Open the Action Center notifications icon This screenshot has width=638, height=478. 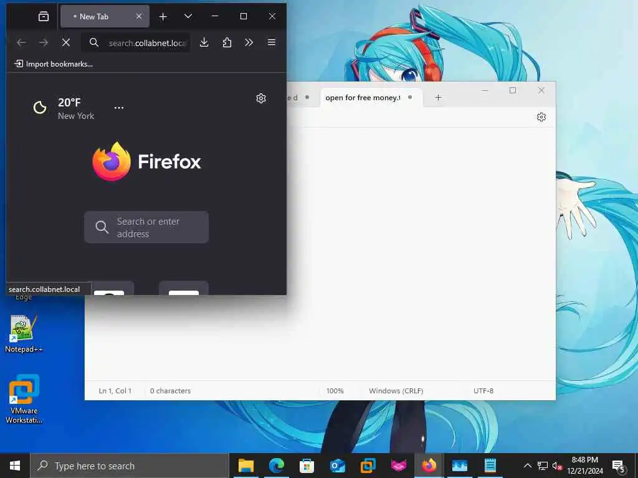point(619,466)
